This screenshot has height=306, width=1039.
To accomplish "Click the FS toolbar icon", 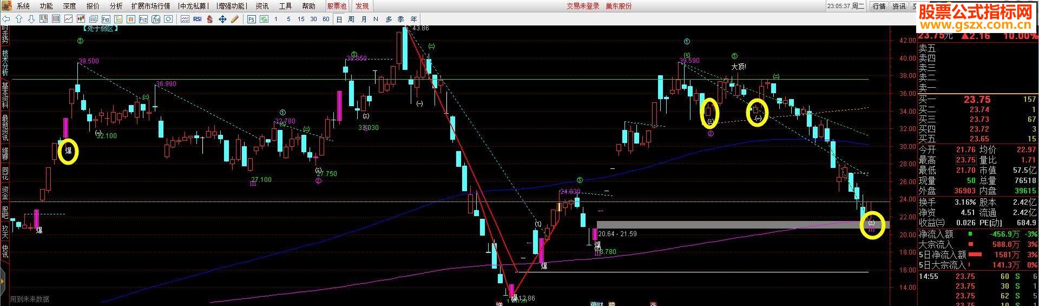I will pyautogui.click(x=252, y=19).
